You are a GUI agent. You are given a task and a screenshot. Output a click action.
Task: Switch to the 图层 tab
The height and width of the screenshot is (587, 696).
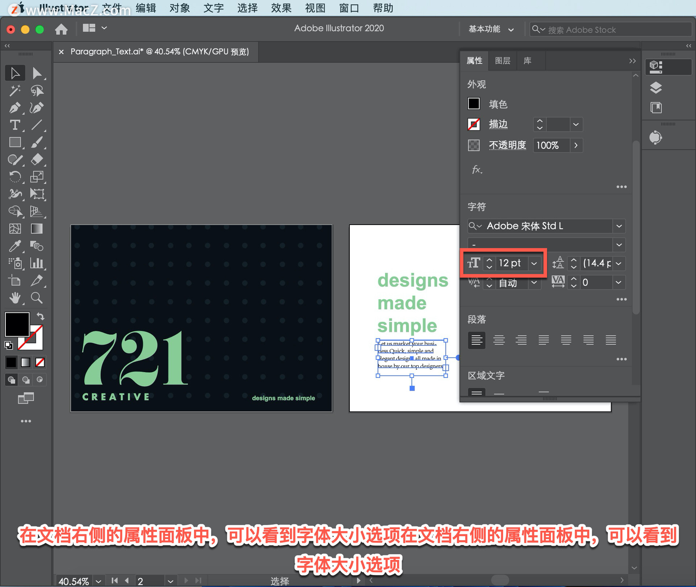tap(502, 61)
